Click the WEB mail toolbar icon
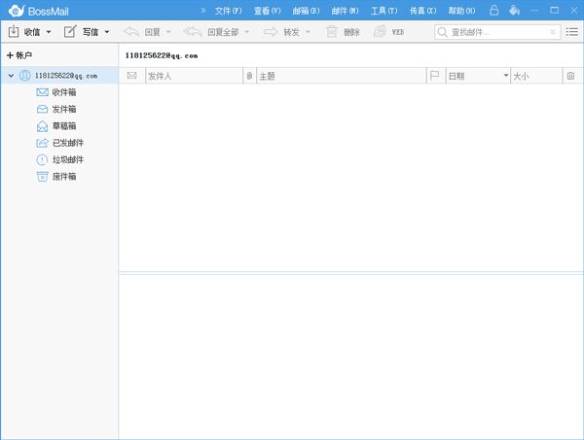584x440 pixels. click(381, 32)
